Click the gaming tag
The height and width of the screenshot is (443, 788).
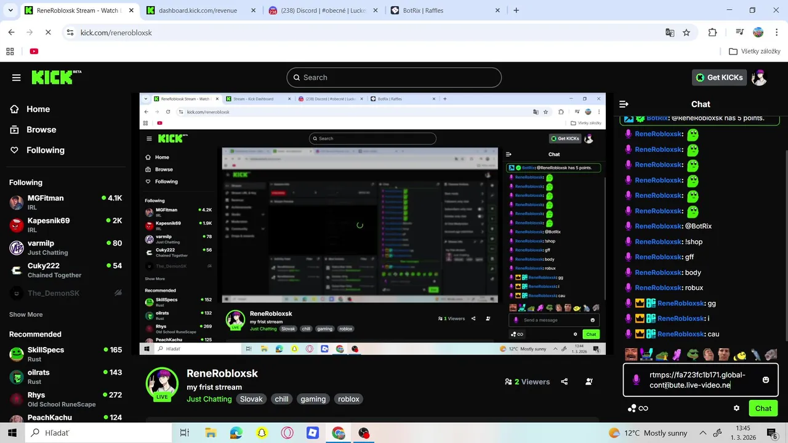[313, 399]
